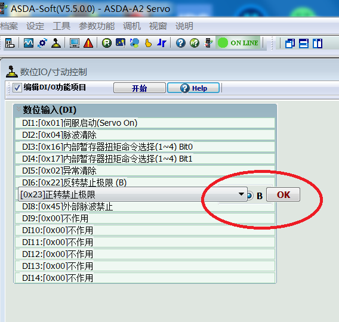This screenshot has width=339, height=322.
Task: Open the gear settings toolbar icon
Action: point(42,43)
